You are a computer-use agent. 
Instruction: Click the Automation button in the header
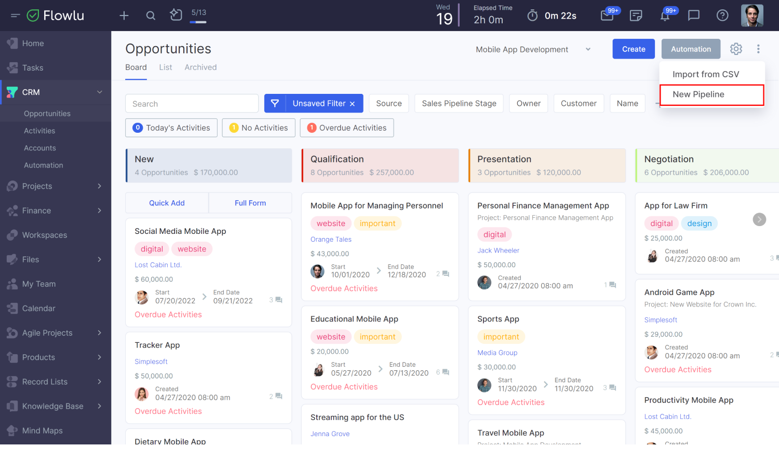(x=691, y=49)
